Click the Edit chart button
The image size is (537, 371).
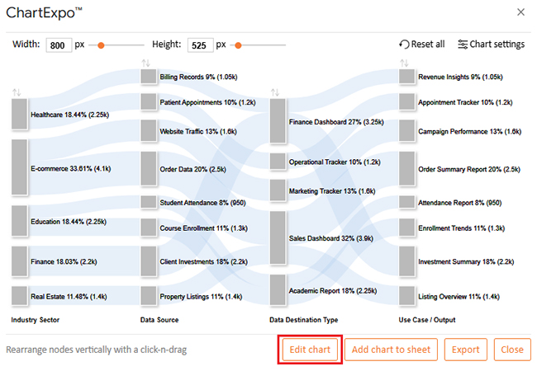pos(310,350)
